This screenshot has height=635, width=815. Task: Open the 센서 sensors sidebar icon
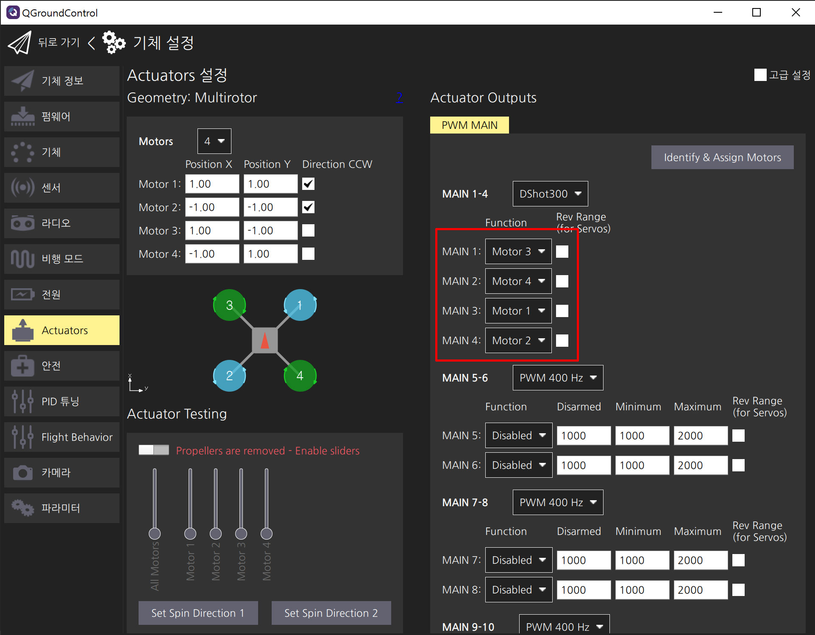tap(22, 187)
